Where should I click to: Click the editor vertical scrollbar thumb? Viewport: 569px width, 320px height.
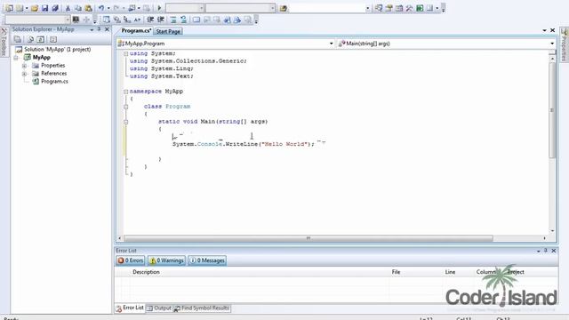click(x=552, y=110)
